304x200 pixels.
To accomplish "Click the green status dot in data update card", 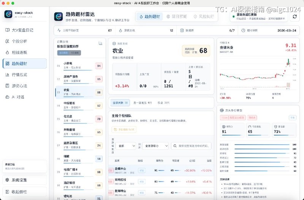I will [233, 16].
